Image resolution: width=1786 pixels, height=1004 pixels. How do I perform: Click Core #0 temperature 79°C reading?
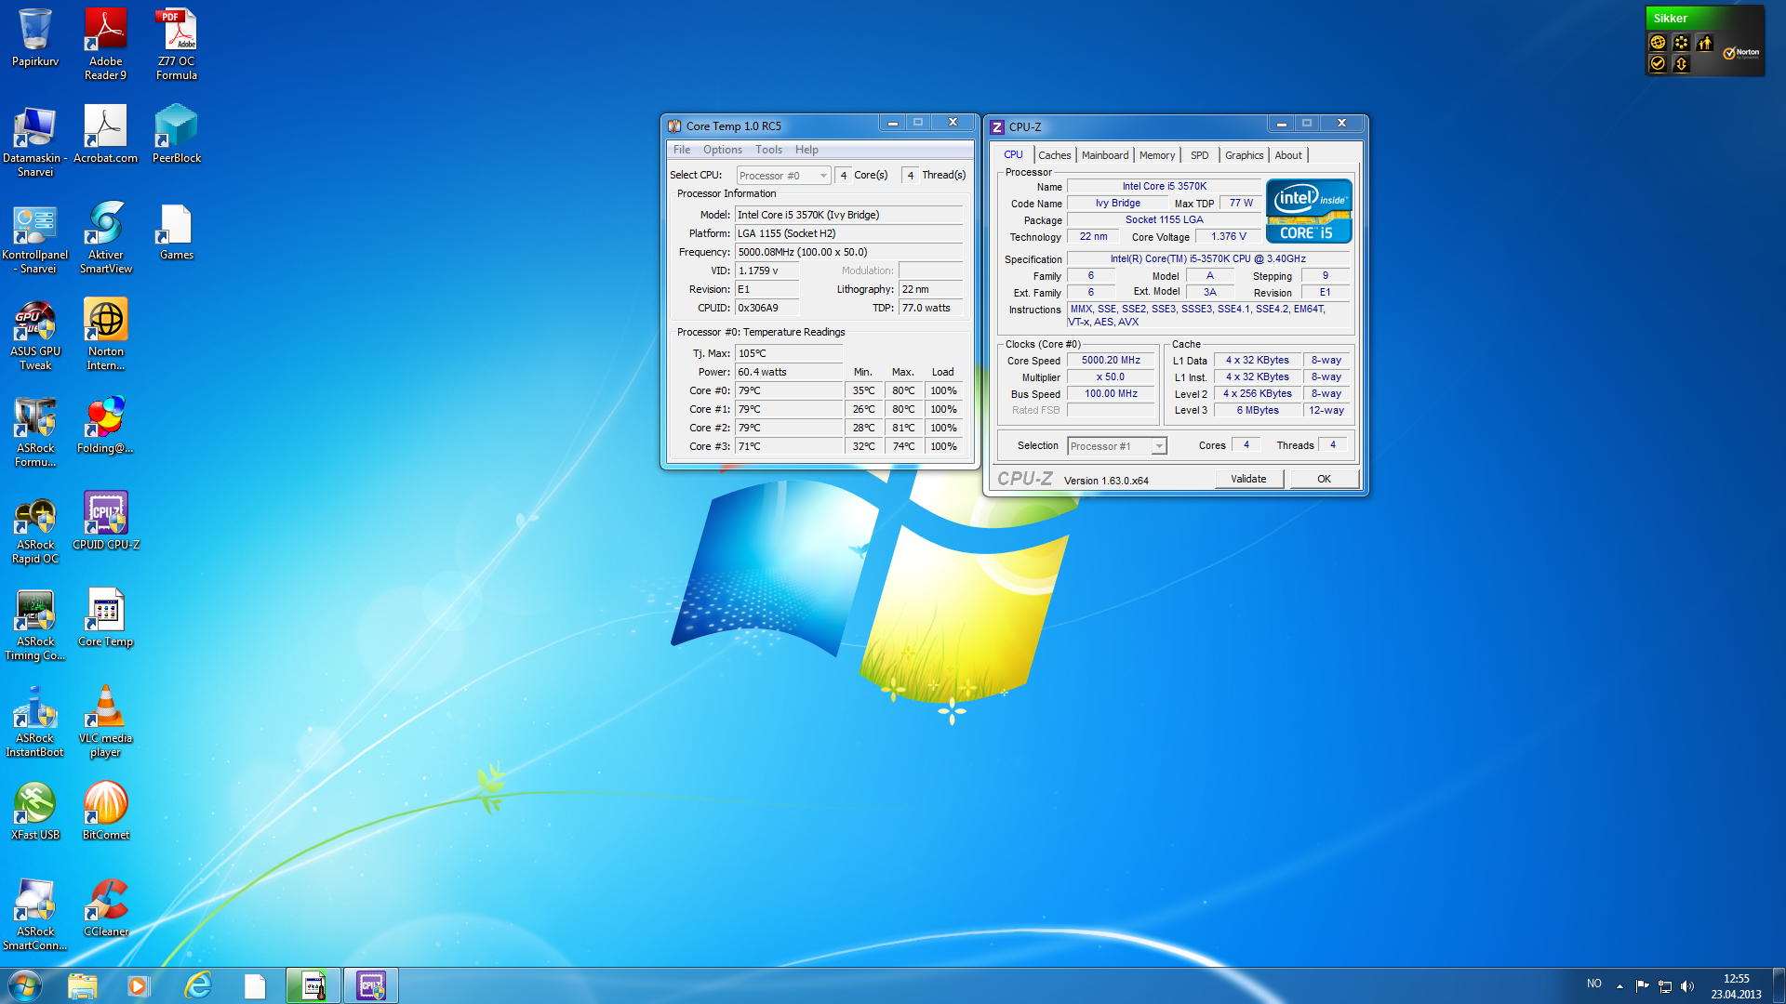pyautogui.click(x=789, y=390)
